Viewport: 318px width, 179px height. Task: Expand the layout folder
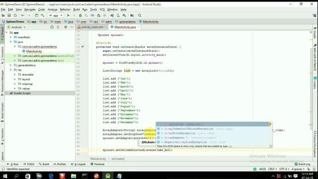point(15,80)
